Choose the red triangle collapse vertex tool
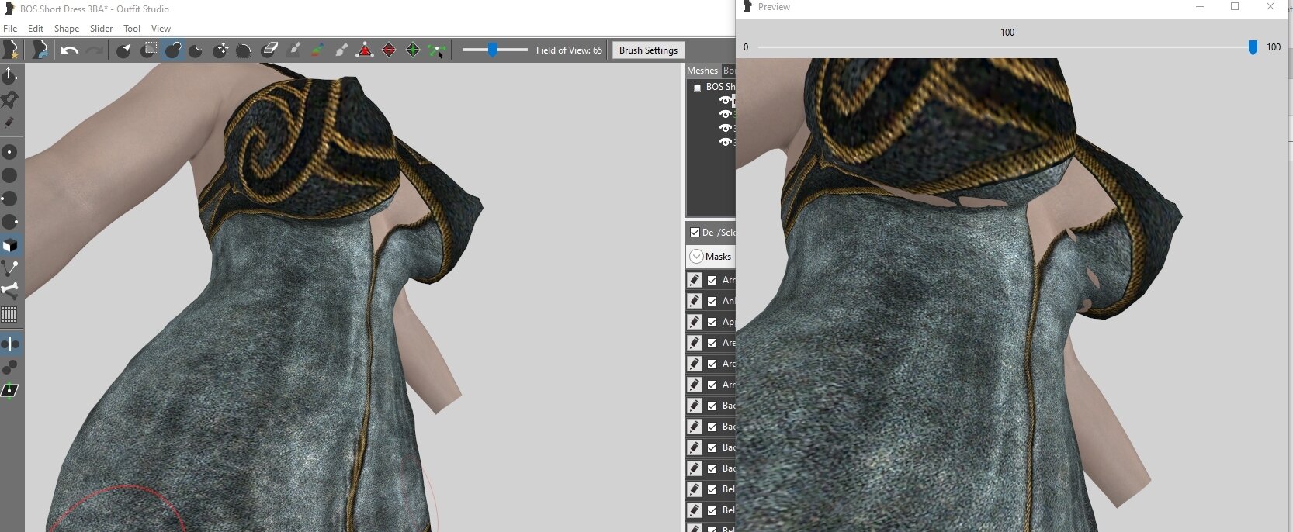Image resolution: width=1293 pixels, height=532 pixels. [365, 50]
